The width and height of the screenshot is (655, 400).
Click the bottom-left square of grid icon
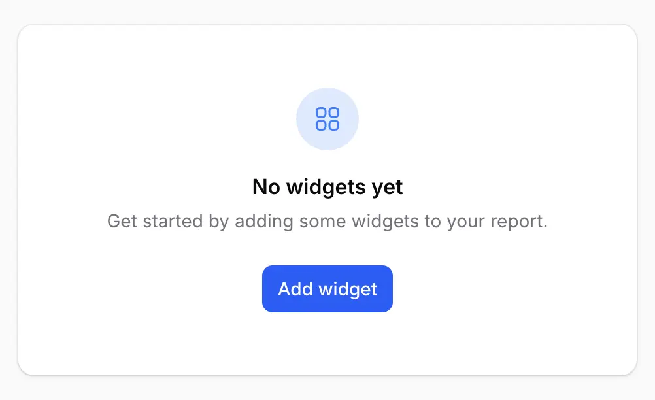tap(322, 125)
